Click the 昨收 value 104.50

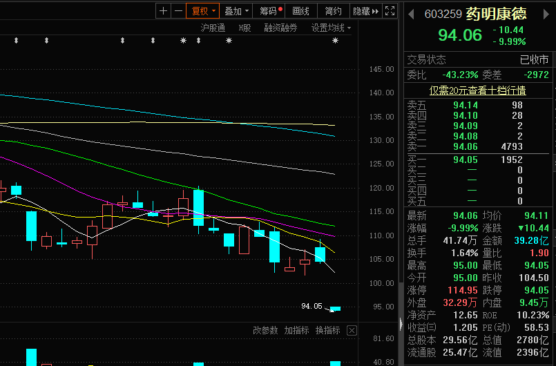pos(534,278)
